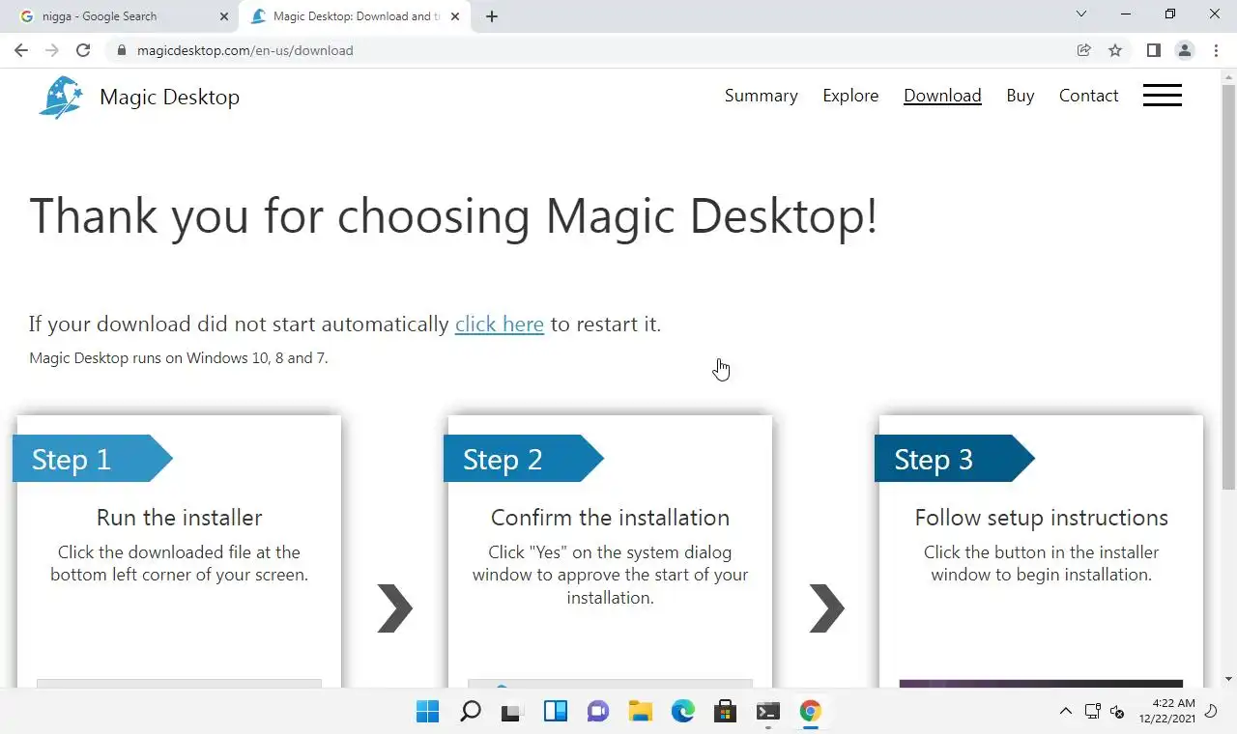Click the network tray icon
Viewport: 1237px width, 734px height.
pos(1092,712)
